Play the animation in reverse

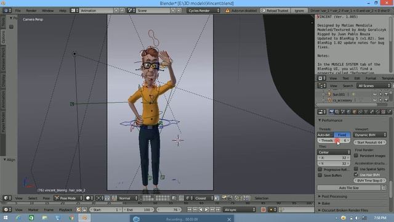(x=201, y=210)
